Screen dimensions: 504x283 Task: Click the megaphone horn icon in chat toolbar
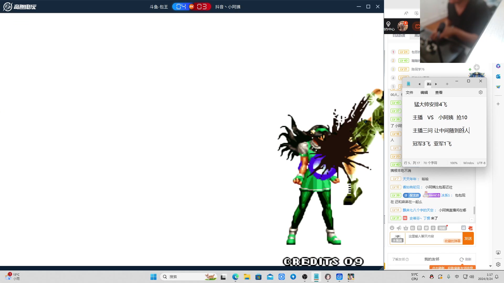[399, 228]
